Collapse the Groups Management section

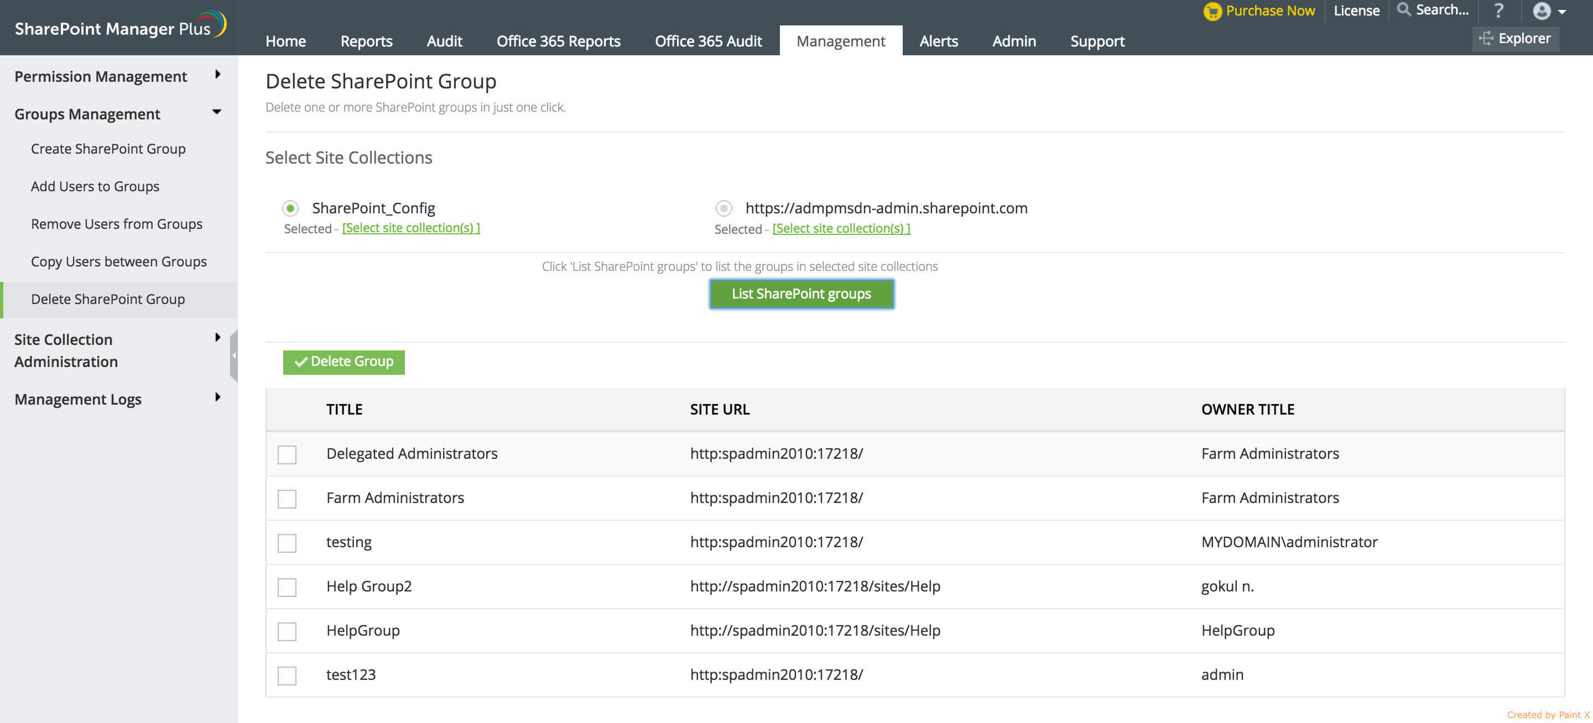(216, 112)
